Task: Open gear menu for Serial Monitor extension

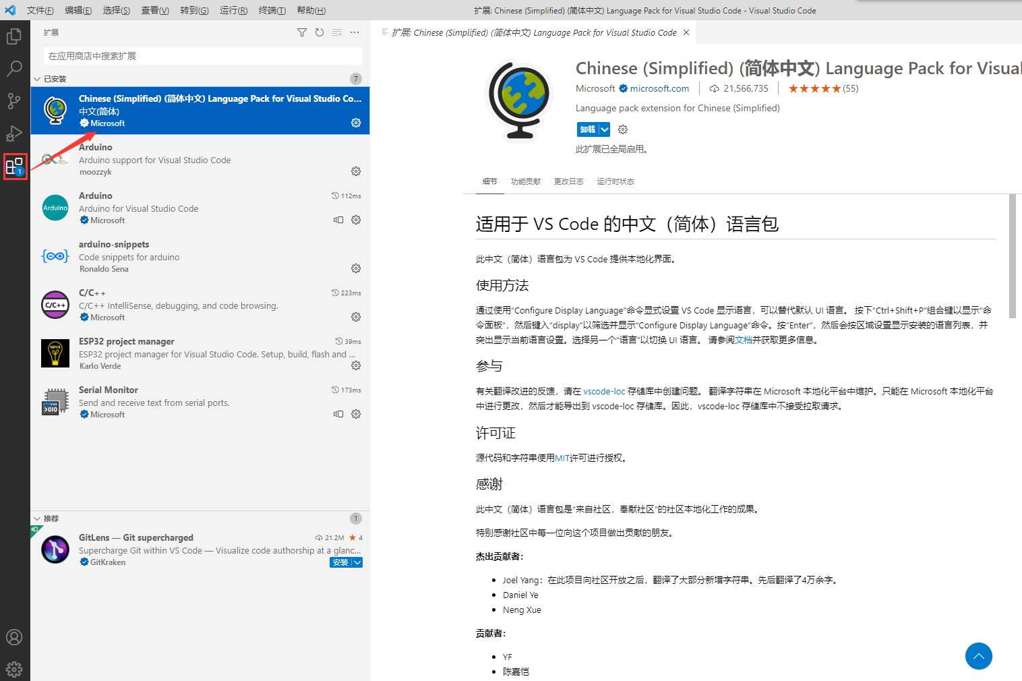Action: click(356, 414)
